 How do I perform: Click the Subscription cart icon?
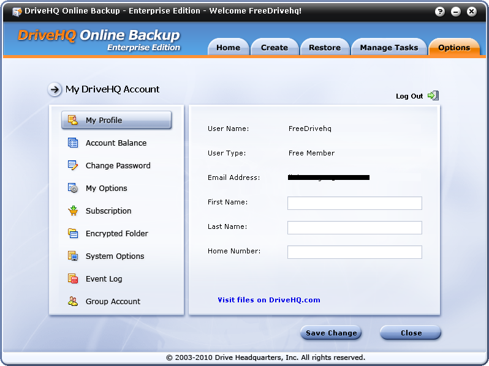(73, 211)
